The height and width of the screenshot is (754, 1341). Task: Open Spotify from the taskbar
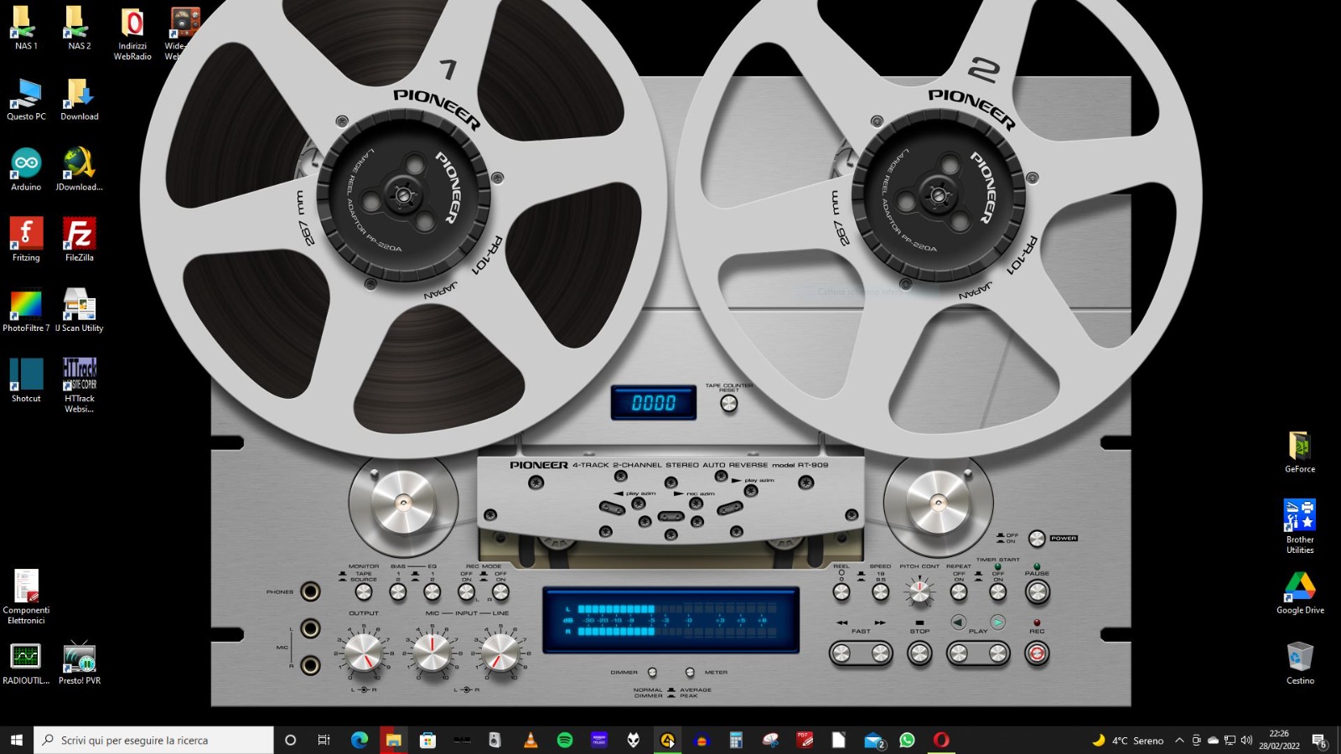[x=565, y=740]
